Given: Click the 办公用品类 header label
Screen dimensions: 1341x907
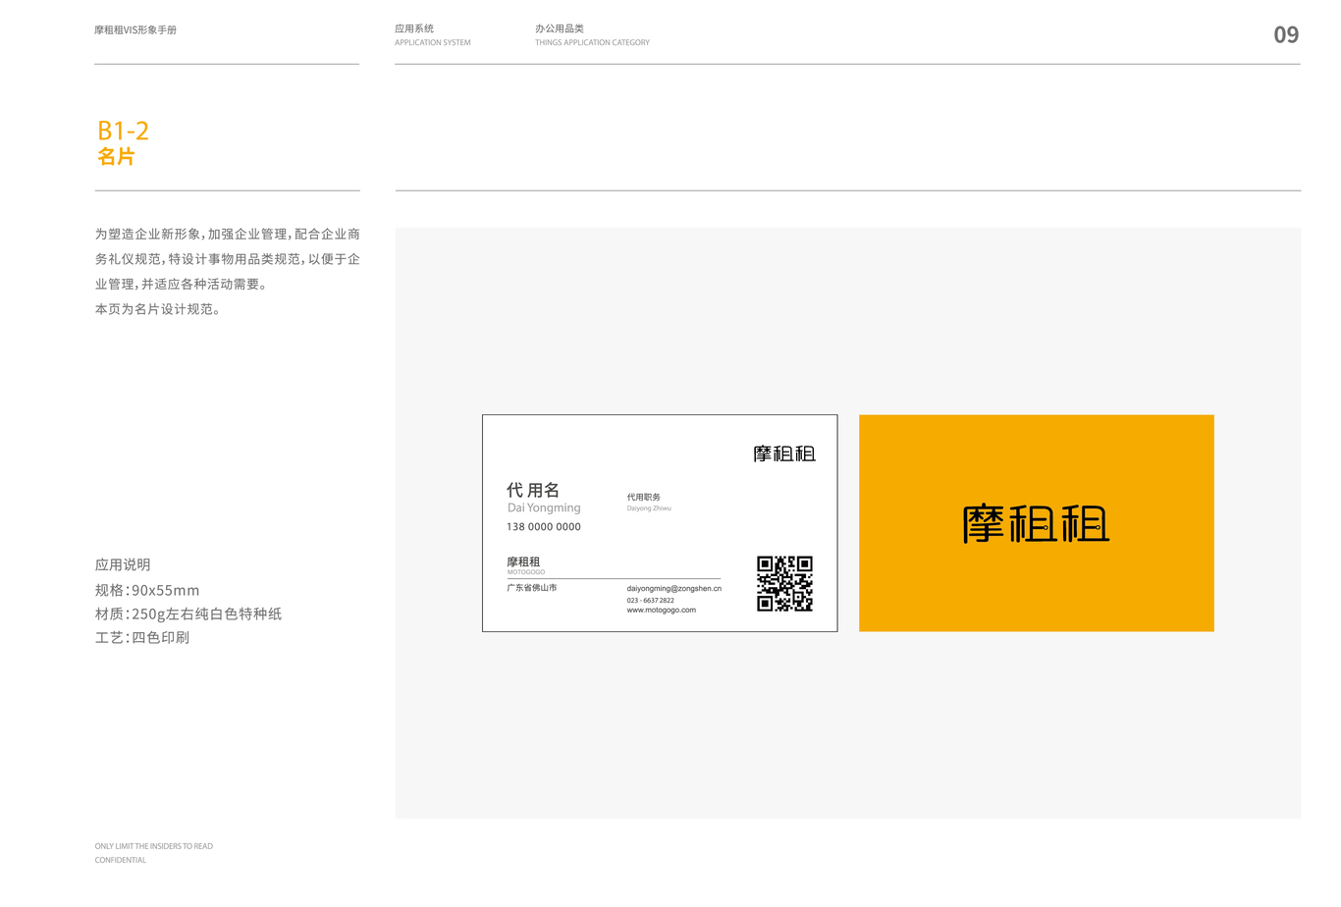Looking at the screenshot, I should (560, 28).
